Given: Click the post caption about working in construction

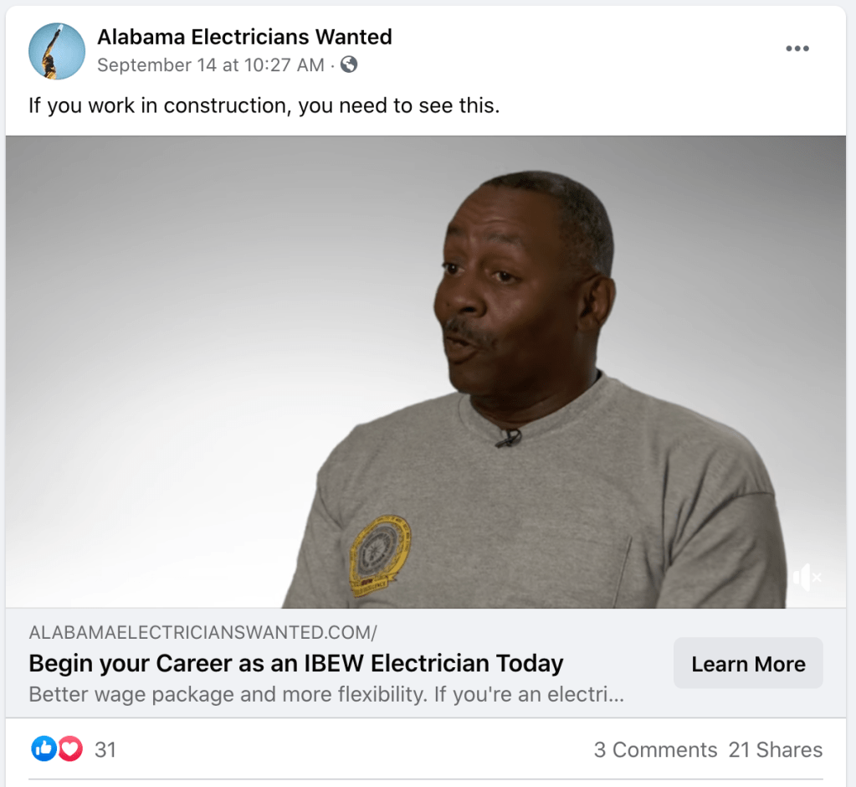Looking at the screenshot, I should (264, 105).
